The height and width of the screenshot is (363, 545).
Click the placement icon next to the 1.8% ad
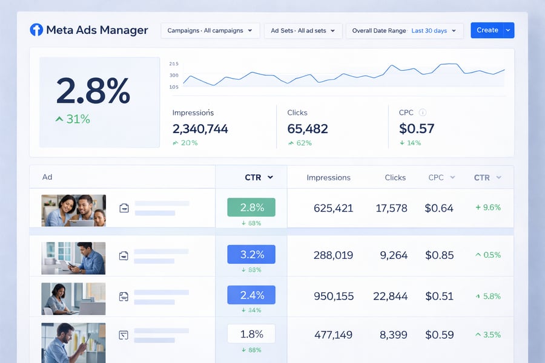tap(124, 333)
